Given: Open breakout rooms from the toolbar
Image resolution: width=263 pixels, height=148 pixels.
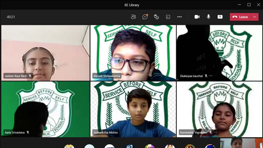Looking at the screenshot, I should point(168,17).
